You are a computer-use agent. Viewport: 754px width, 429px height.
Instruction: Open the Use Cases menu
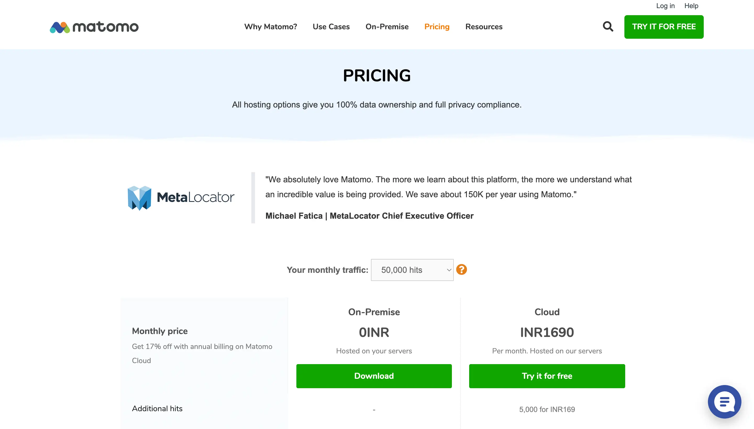(x=331, y=27)
